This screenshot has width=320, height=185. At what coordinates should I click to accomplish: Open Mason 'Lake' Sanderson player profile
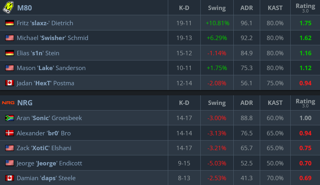[51, 68]
